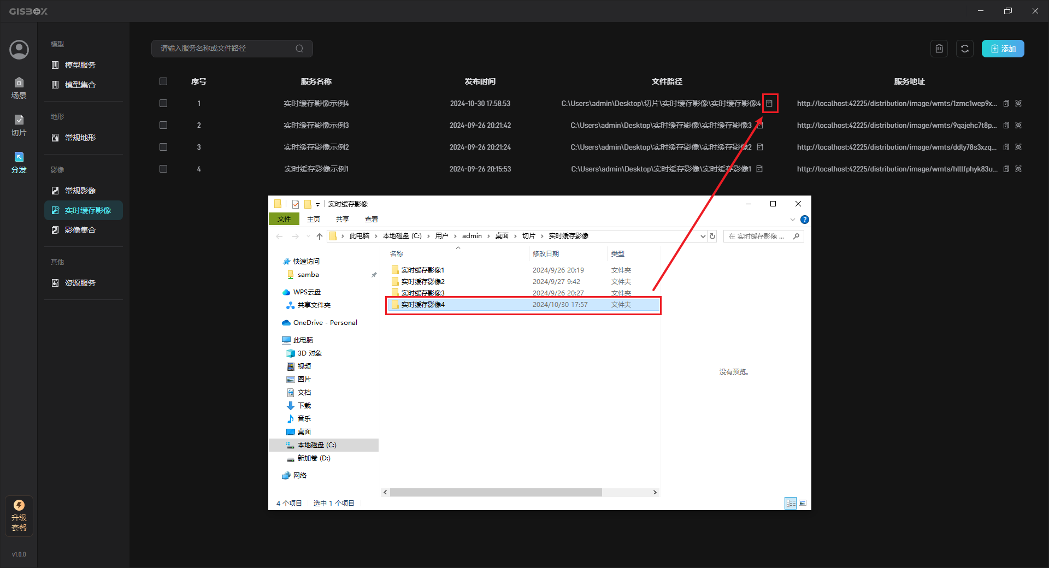Check the box for row 实时缓存影像示例3
The image size is (1049, 568).
click(163, 125)
